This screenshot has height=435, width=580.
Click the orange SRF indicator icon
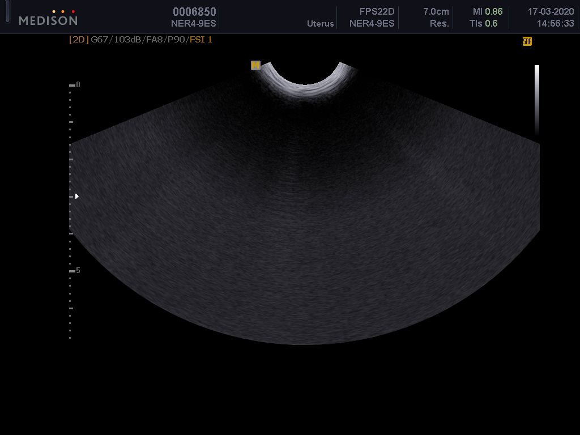(x=527, y=41)
